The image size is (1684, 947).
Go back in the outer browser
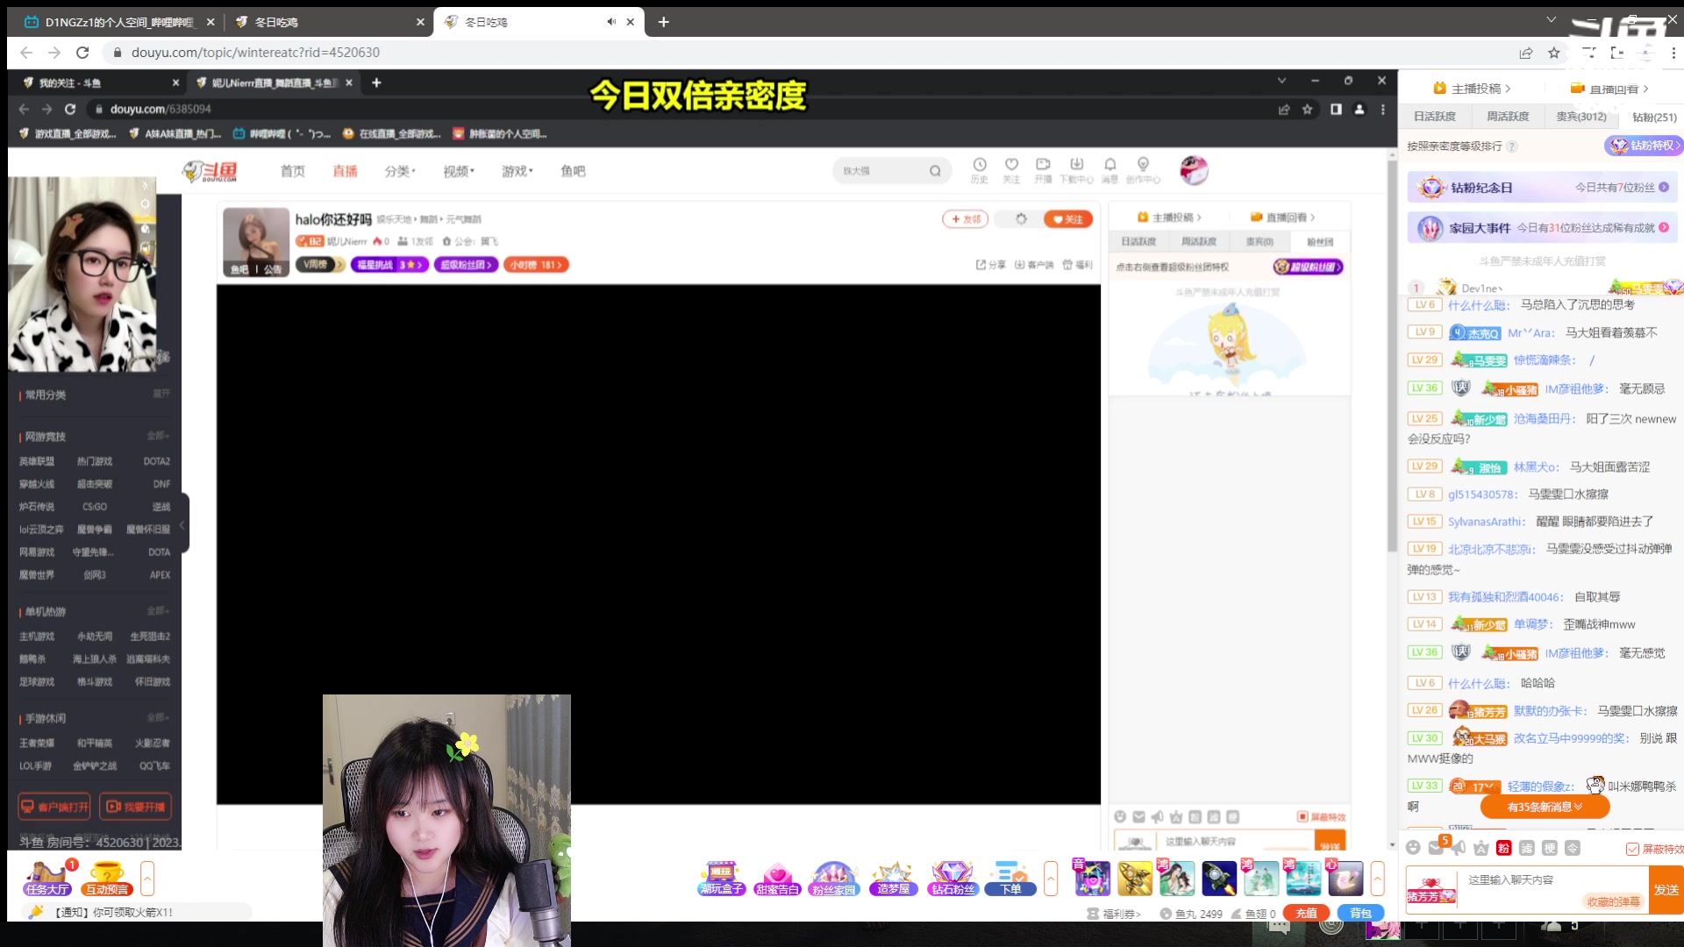(26, 53)
